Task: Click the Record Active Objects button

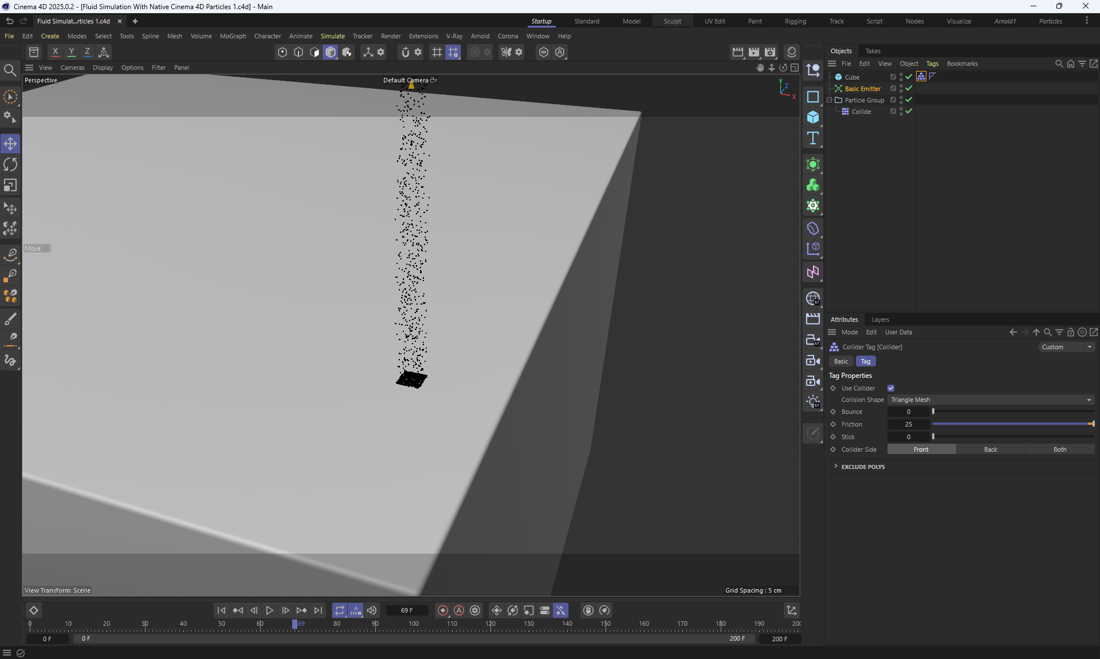Action: coord(442,610)
